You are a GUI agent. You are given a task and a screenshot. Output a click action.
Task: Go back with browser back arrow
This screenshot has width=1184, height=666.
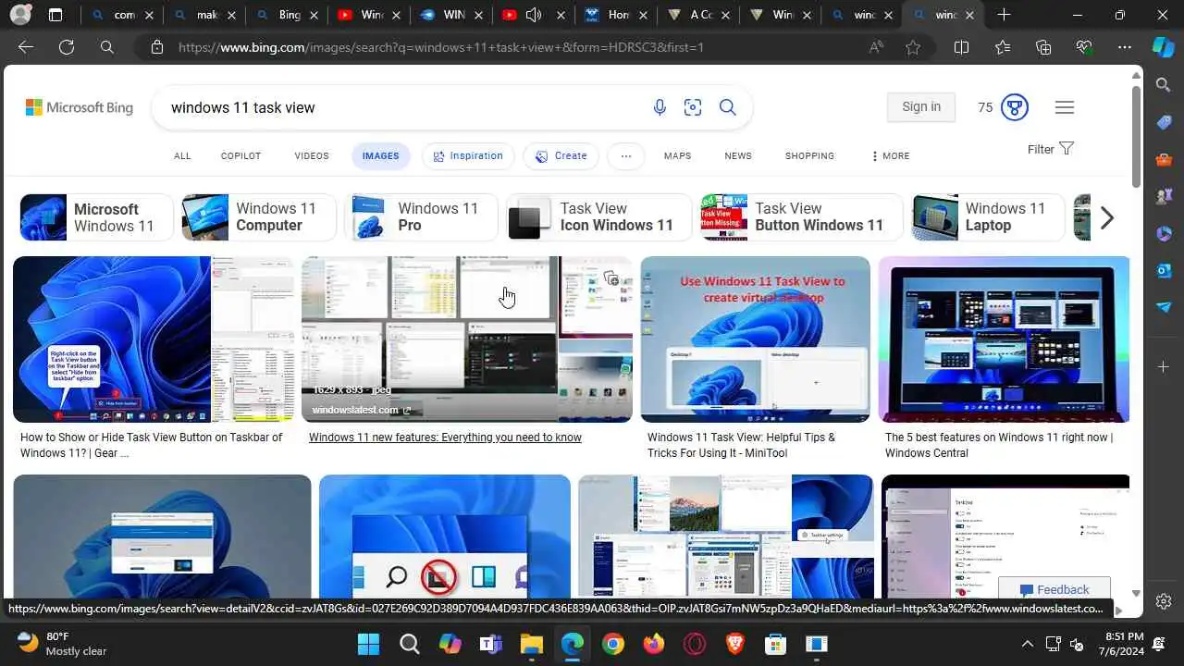click(26, 47)
